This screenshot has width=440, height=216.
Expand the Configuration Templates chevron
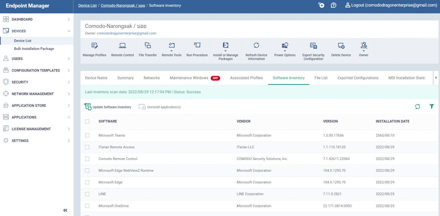tap(69, 70)
